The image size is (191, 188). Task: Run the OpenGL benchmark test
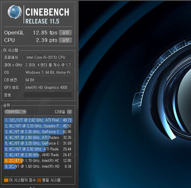coord(66,33)
